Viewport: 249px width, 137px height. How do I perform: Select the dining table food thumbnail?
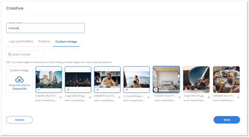(226, 80)
